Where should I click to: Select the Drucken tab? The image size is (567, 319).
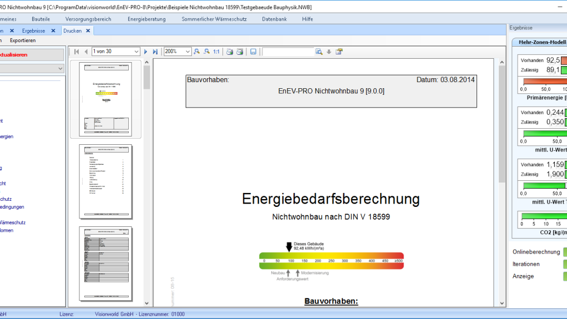(x=72, y=31)
